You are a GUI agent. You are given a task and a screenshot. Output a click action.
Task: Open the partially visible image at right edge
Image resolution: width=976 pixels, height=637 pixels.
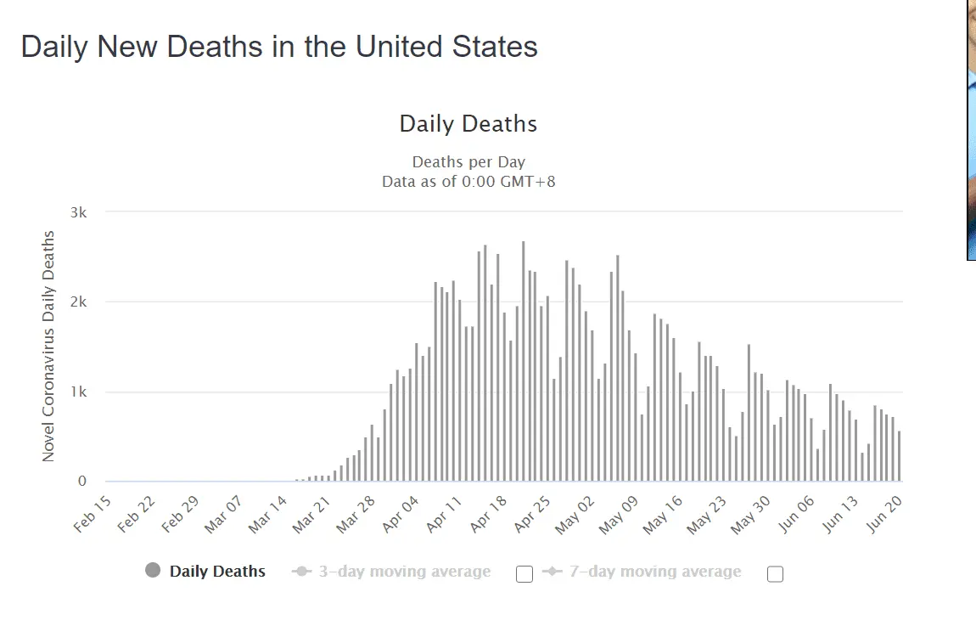tap(971, 129)
